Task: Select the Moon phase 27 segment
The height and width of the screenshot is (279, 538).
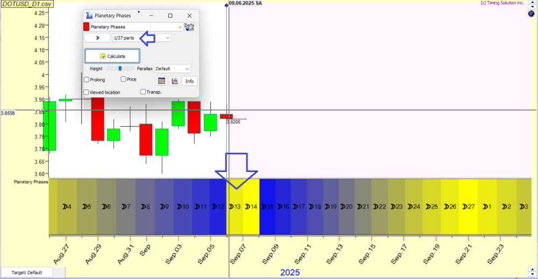Action: coord(469,206)
